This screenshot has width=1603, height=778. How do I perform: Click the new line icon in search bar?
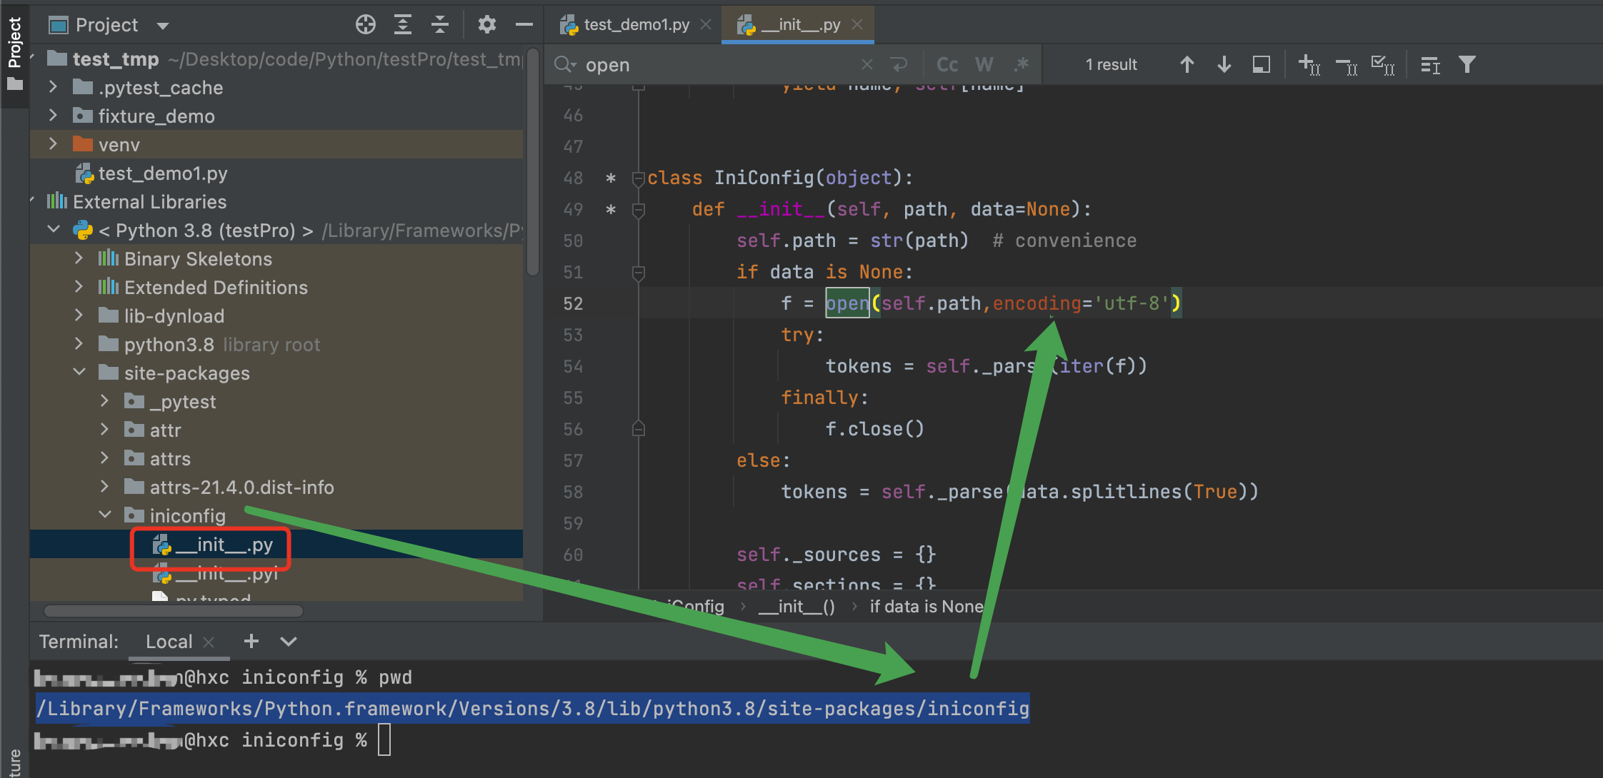[899, 65]
